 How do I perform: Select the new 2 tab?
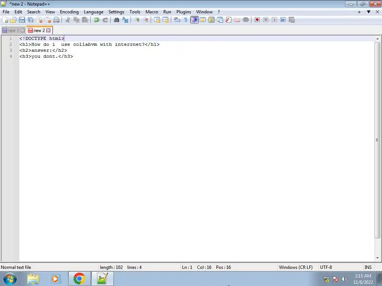(39, 31)
